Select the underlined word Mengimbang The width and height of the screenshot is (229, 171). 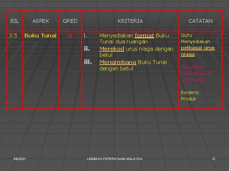(x=118, y=62)
